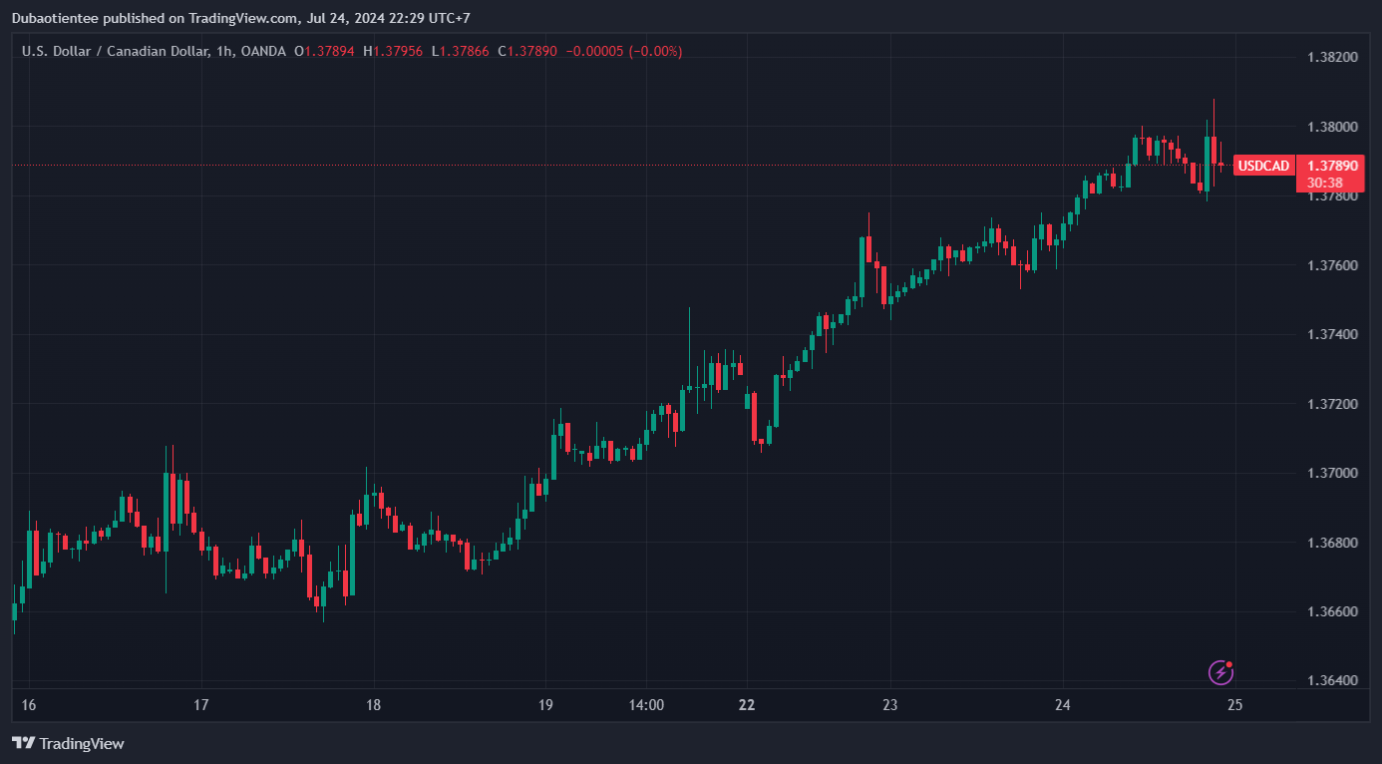The height and width of the screenshot is (764, 1382).
Task: Click the low value L1.37866
Action: point(461,51)
